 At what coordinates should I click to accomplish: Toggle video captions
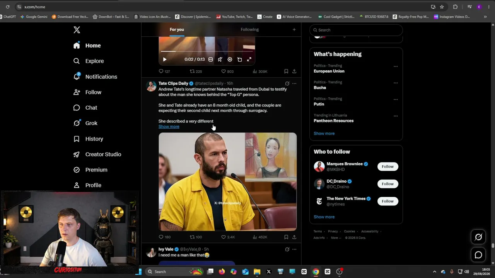(x=210, y=59)
